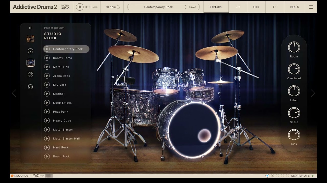Adjust the Overhead knob
The width and height of the screenshot is (327, 183).
pyautogui.click(x=294, y=69)
